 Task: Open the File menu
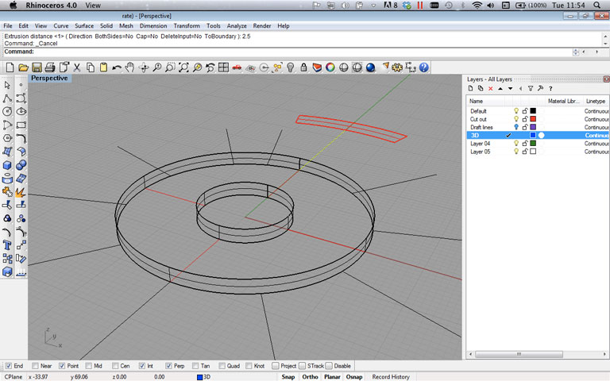coord(8,25)
